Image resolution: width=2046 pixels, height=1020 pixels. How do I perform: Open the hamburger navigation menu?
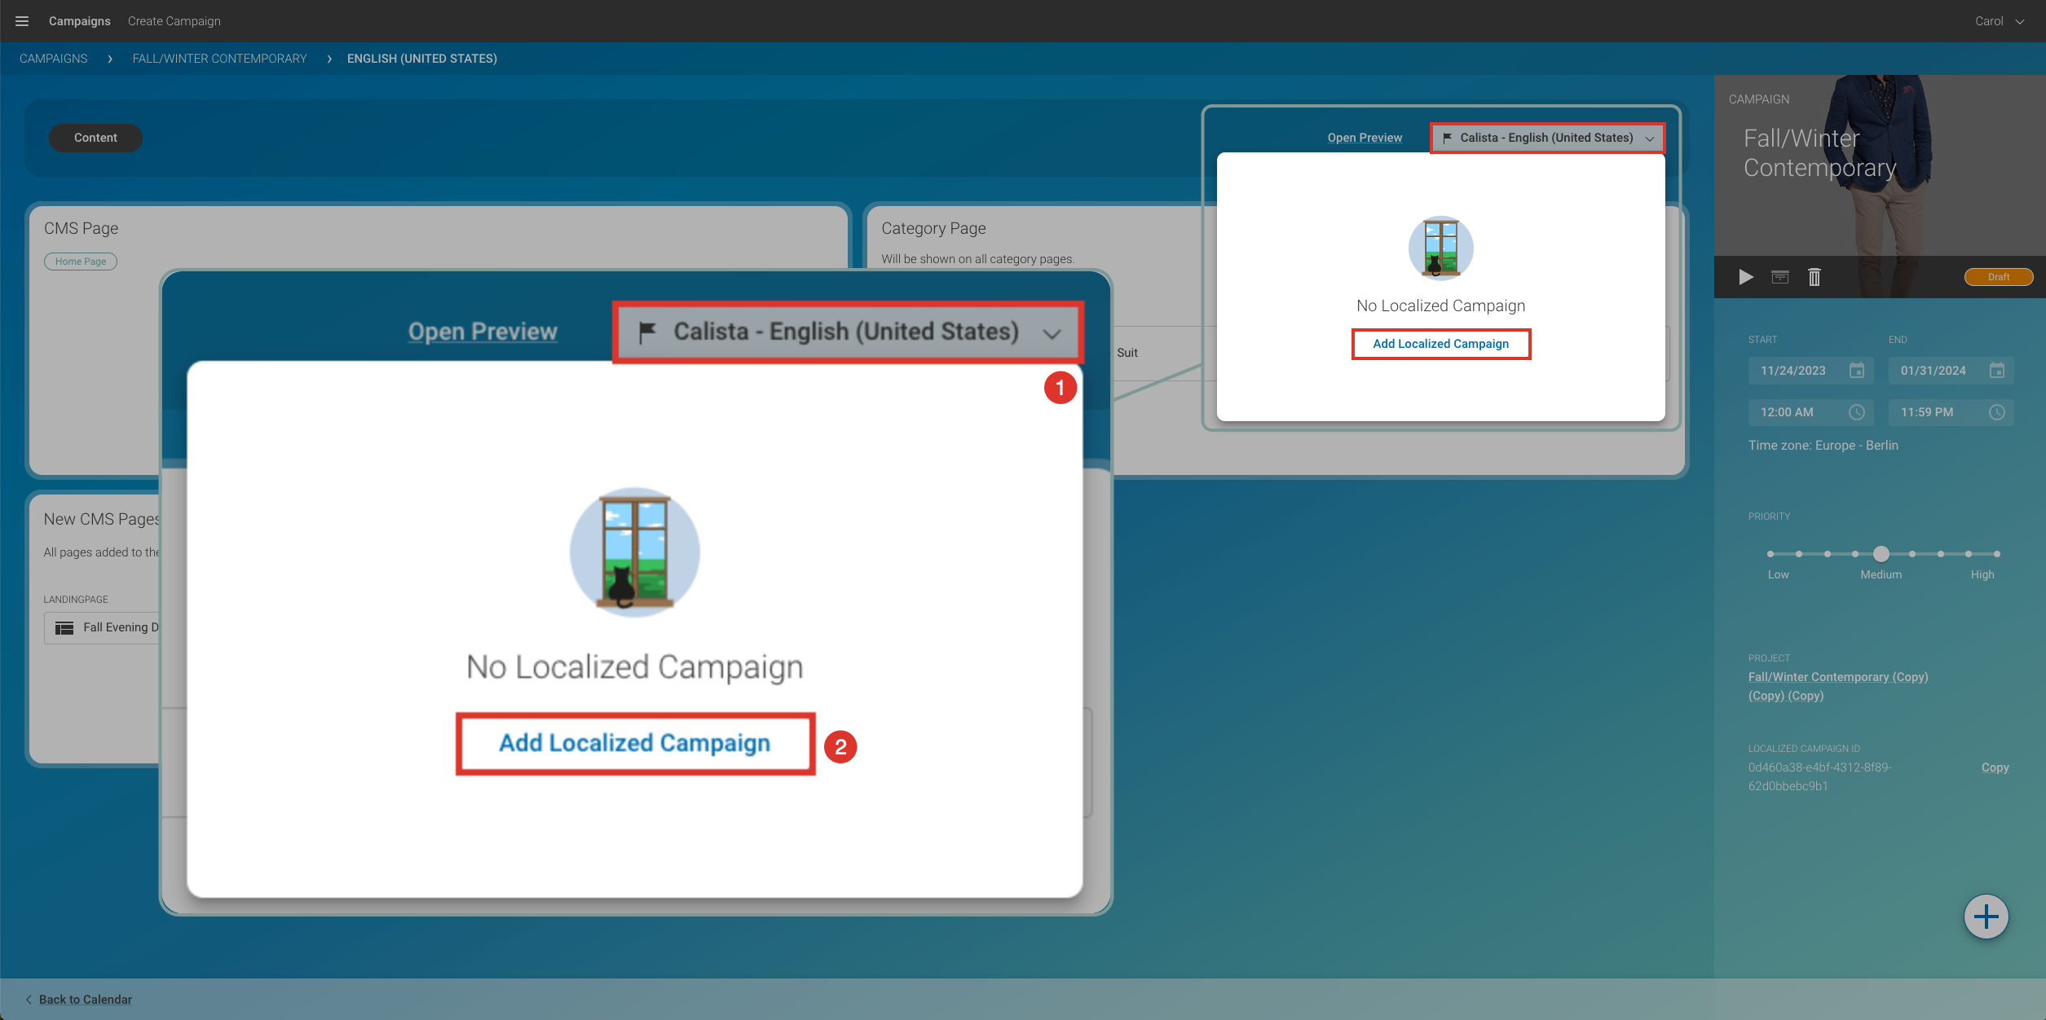[x=22, y=20]
